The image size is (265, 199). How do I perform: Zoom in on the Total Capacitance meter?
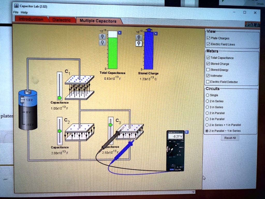tap(102, 36)
